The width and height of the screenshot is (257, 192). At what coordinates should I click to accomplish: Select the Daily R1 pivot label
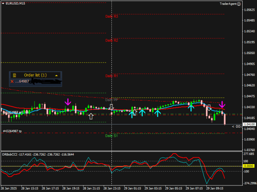point(111,76)
